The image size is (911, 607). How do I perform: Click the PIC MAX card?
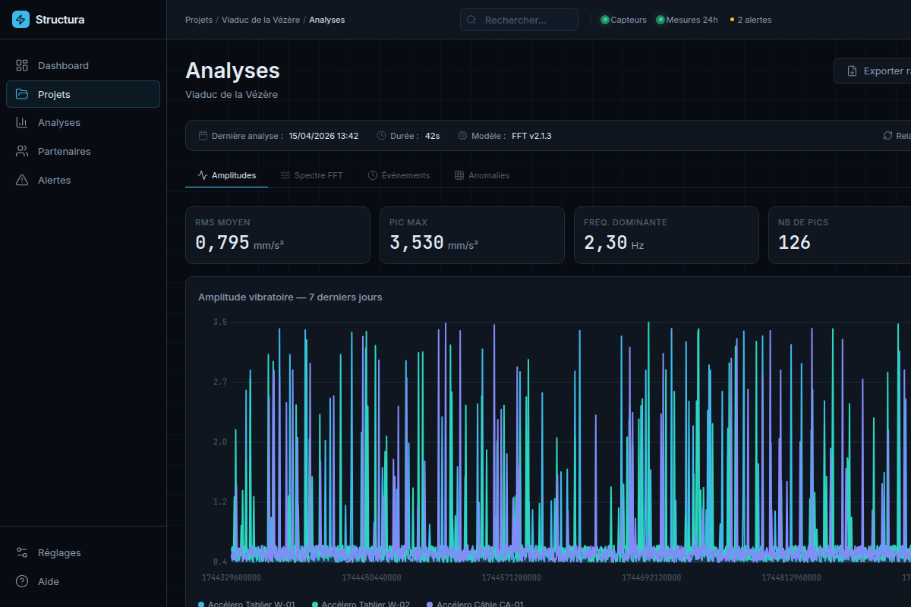pyautogui.click(x=472, y=235)
